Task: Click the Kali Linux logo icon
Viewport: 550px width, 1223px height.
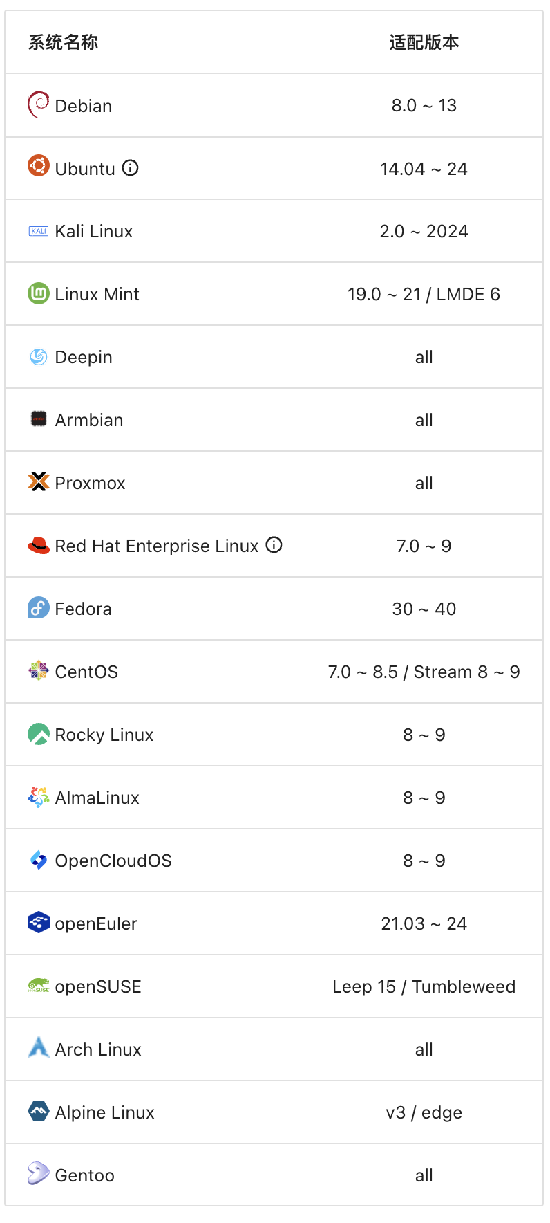Action: coord(39,231)
